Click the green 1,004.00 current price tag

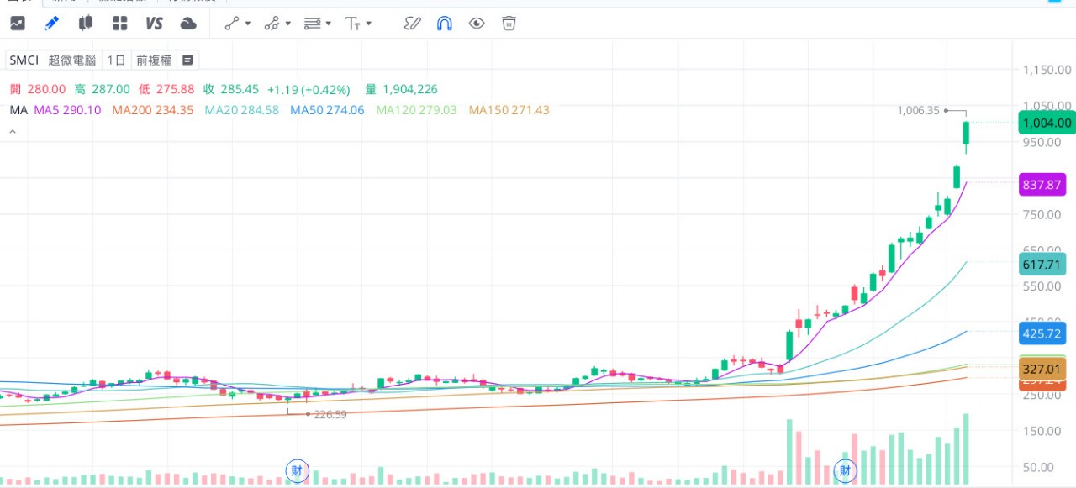click(x=1047, y=123)
